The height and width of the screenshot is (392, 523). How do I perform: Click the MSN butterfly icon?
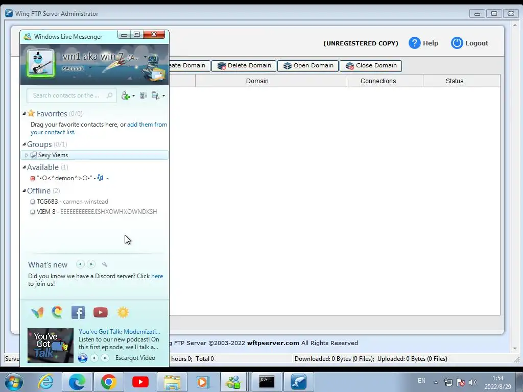[x=37, y=312]
